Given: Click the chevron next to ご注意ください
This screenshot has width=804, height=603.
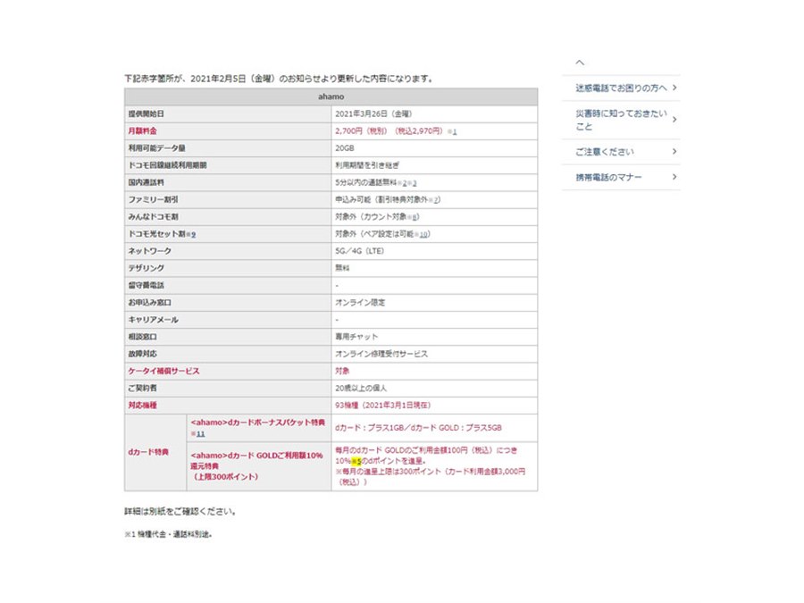Looking at the screenshot, I should pyautogui.click(x=674, y=151).
